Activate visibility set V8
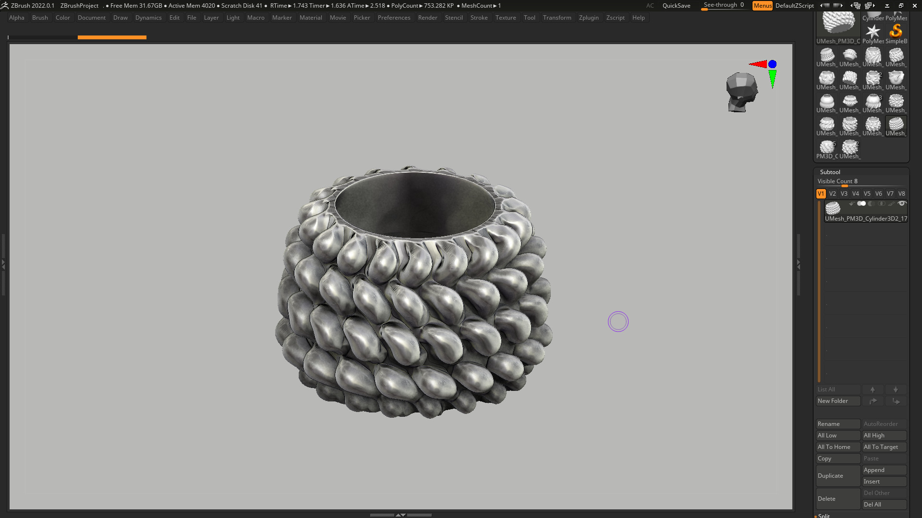Image resolution: width=922 pixels, height=518 pixels. click(901, 194)
